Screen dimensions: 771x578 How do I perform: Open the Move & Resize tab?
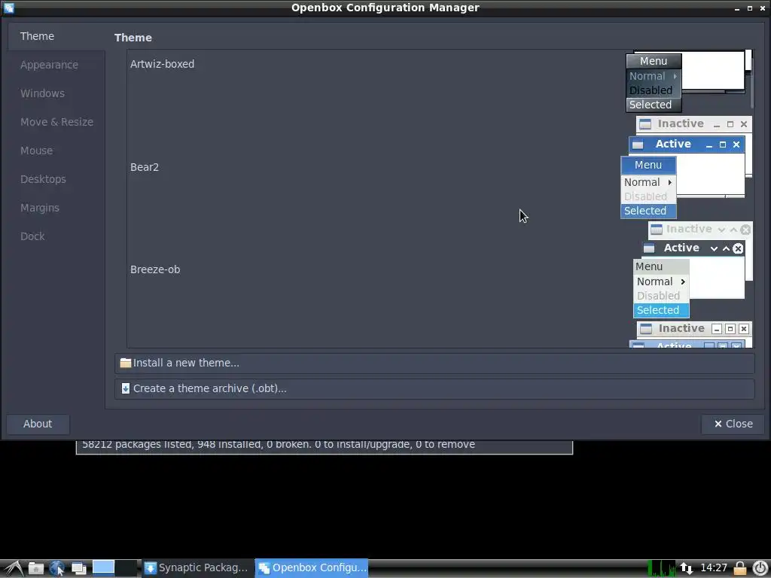point(56,122)
